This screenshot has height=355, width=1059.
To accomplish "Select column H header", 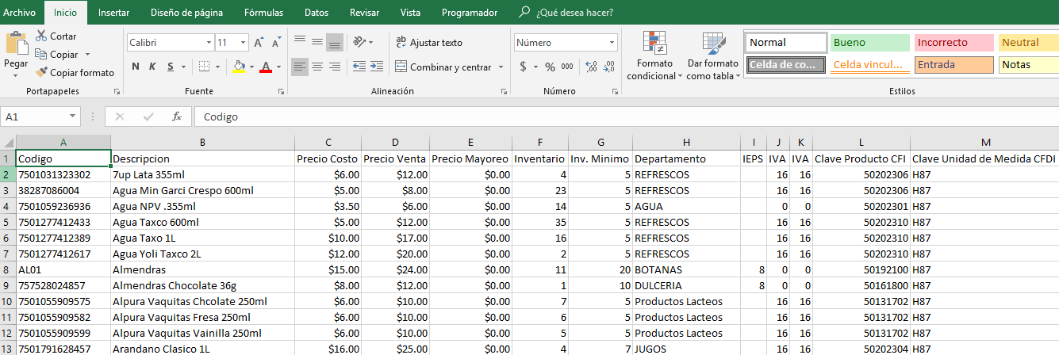I will [686, 143].
